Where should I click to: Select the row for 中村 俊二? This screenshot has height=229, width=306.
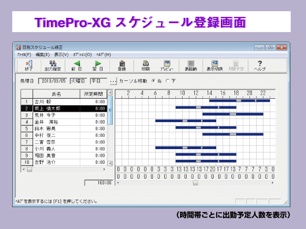(64, 135)
